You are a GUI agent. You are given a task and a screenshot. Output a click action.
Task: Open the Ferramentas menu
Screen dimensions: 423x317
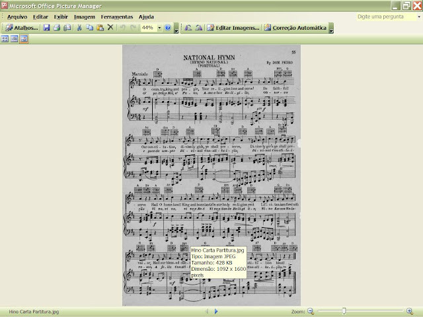(x=117, y=17)
